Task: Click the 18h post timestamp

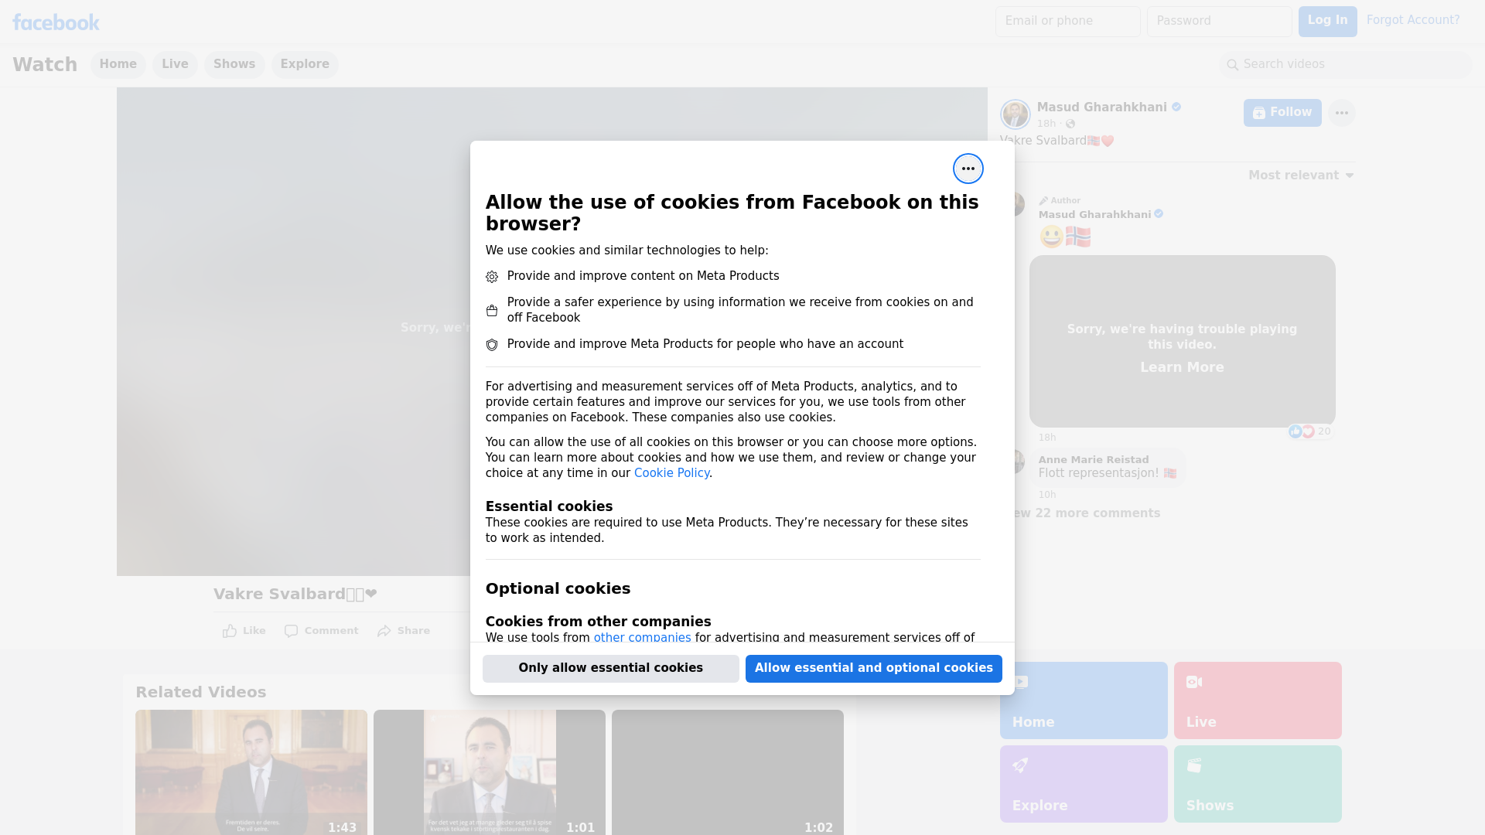Action: pyautogui.click(x=1046, y=124)
